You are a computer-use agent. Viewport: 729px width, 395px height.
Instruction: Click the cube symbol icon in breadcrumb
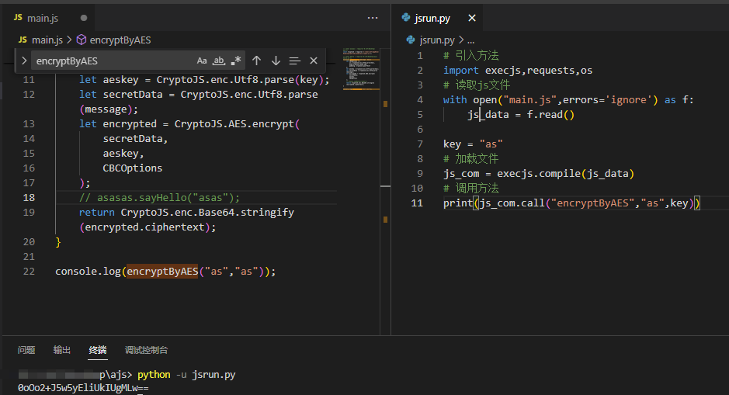click(82, 40)
